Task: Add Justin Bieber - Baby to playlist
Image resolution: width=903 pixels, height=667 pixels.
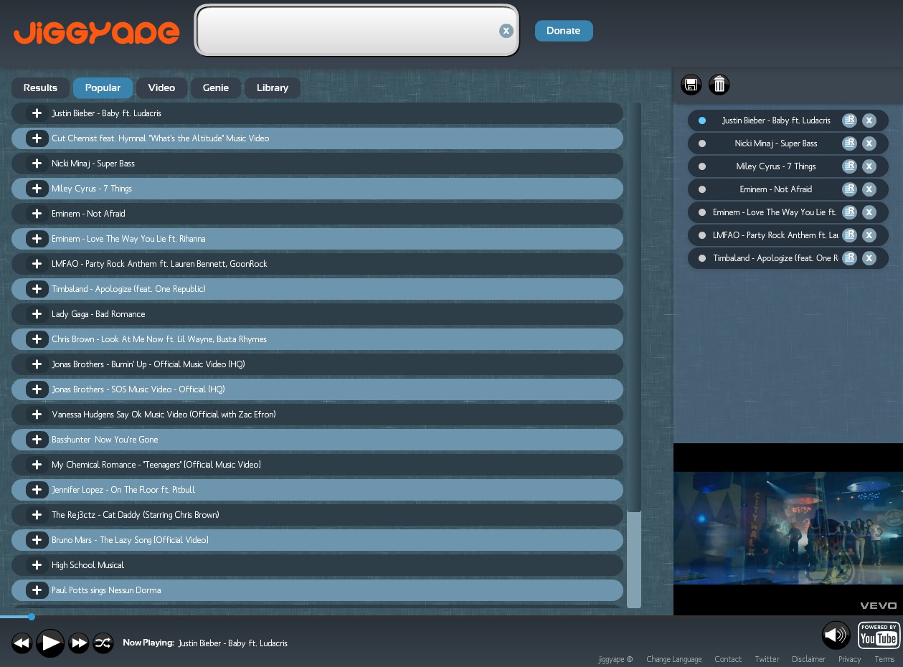Action: point(37,113)
